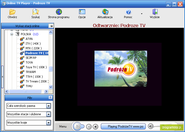The image size is (185, 132).
Task: Open the Wszystkie kraje dropdown
Action: click(48, 123)
